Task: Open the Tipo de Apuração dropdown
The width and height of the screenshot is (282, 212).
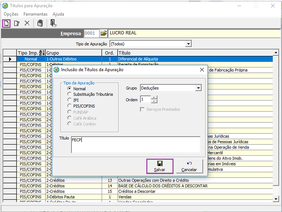Action: (x=188, y=44)
